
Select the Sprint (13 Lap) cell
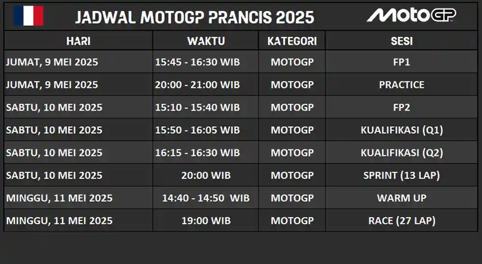[402, 175]
